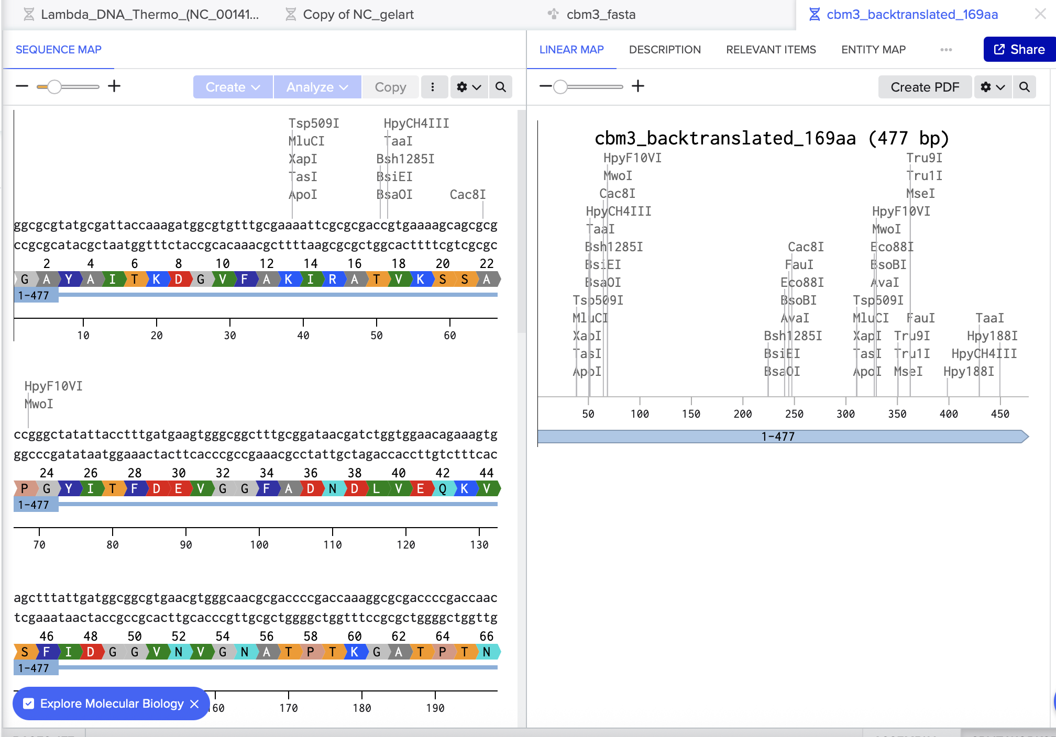Open sequence map gear settings dropdown
1056x737 pixels.
click(x=468, y=87)
